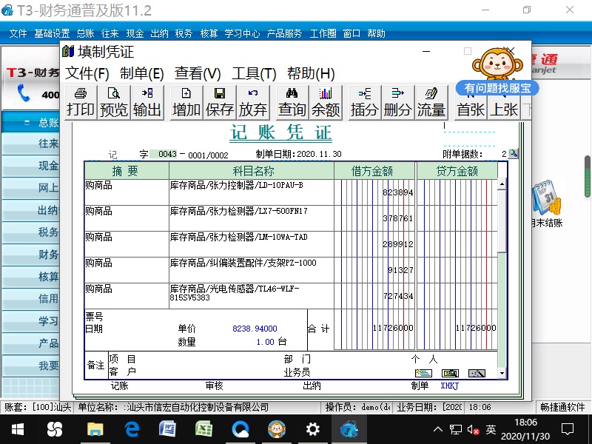
Task: Launch Edge browser from the taskbar
Action: 132,429
